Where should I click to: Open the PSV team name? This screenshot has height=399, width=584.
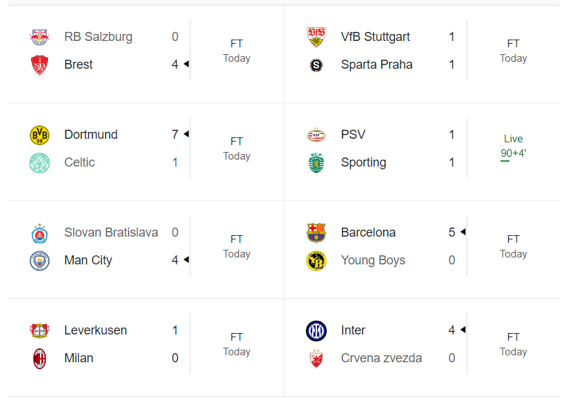pos(353,135)
